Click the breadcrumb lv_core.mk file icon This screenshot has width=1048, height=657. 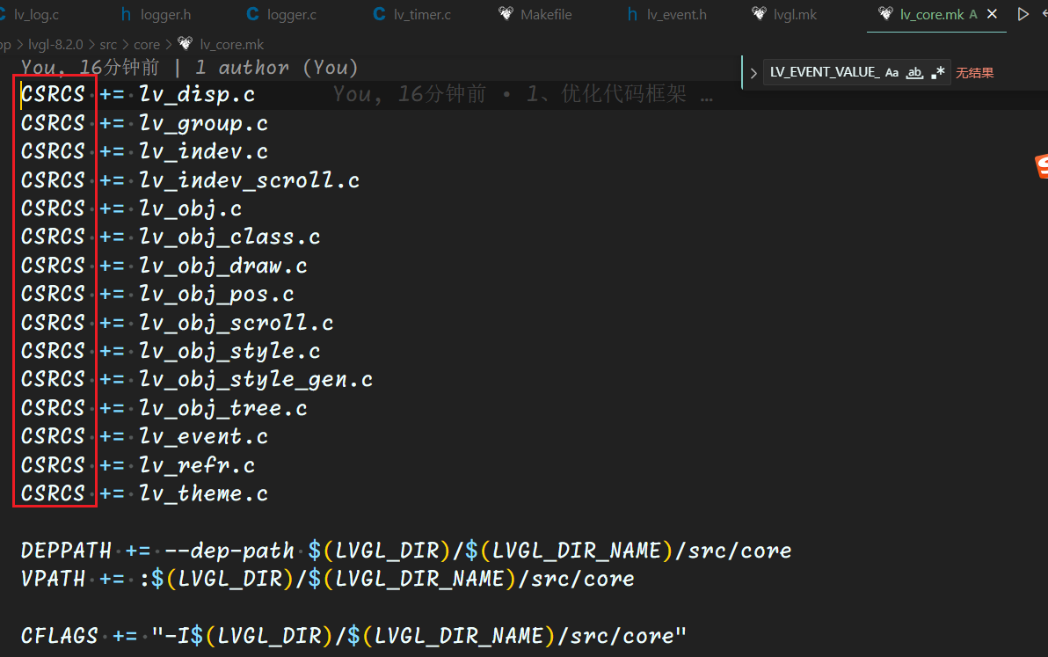tap(186, 43)
